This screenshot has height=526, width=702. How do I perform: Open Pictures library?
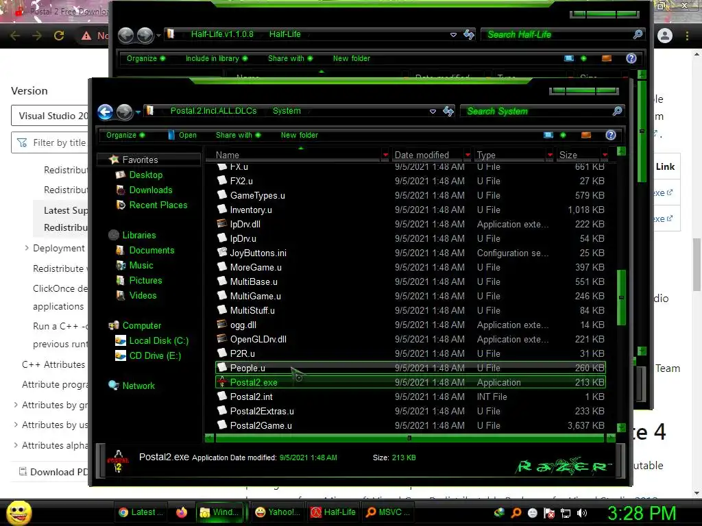(x=145, y=280)
